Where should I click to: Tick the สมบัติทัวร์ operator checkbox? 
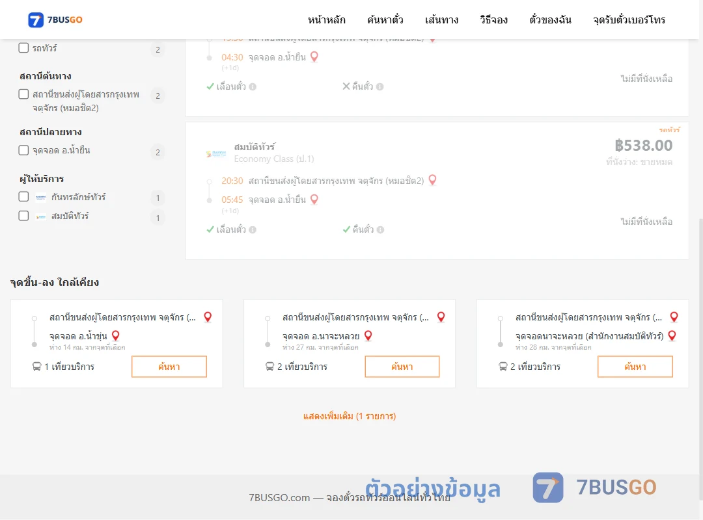point(23,216)
